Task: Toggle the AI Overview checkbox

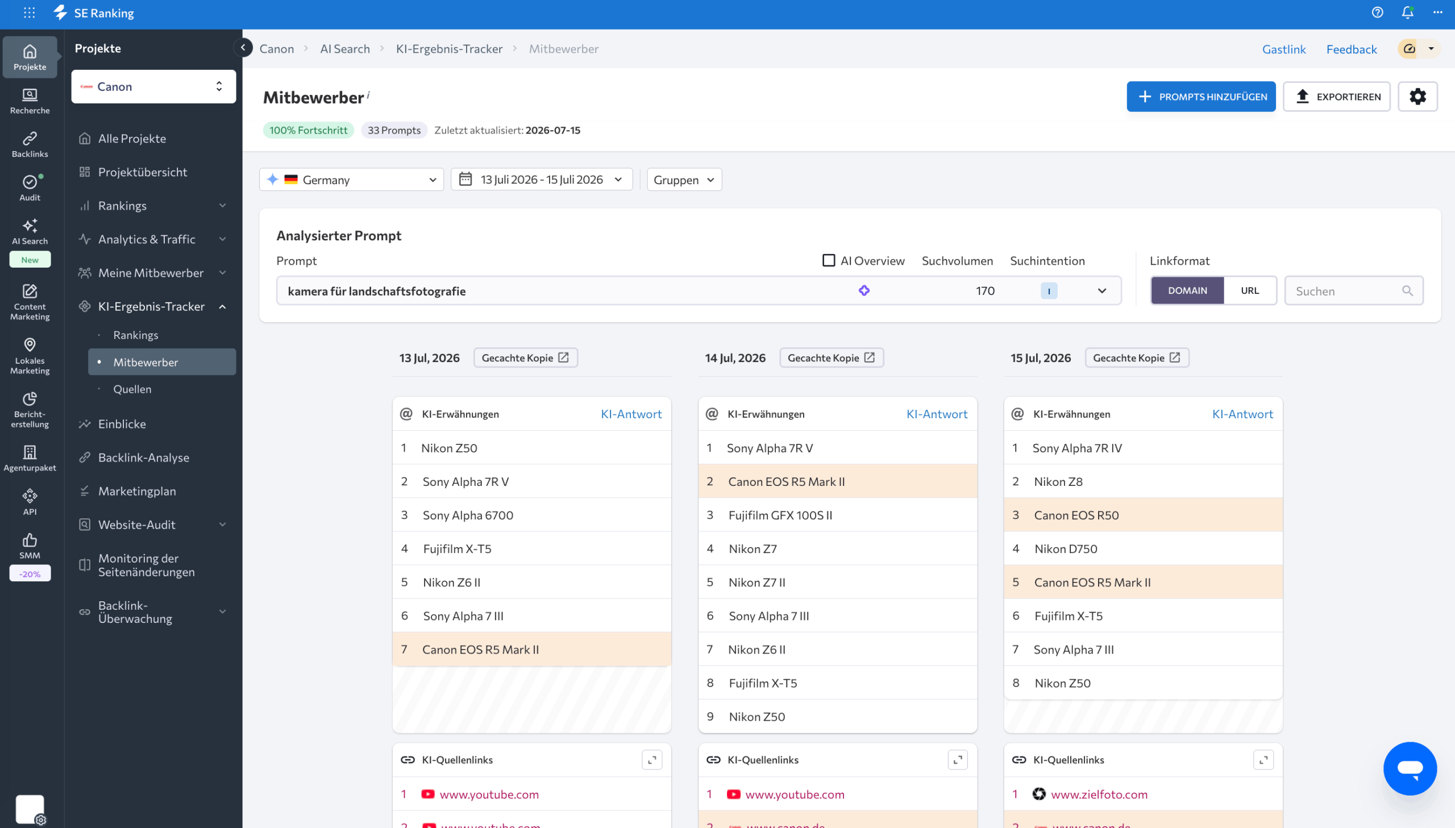Action: [829, 260]
